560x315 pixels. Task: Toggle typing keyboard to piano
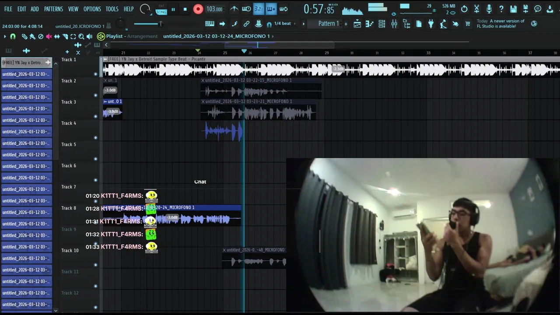tap(210, 24)
